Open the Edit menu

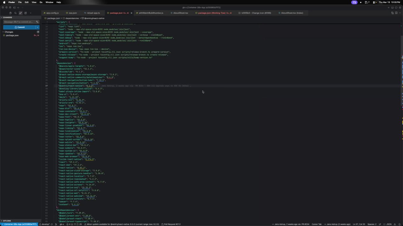point(27,2)
